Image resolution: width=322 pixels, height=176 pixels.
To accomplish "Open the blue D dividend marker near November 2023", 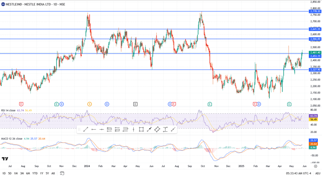I will point(62,104).
